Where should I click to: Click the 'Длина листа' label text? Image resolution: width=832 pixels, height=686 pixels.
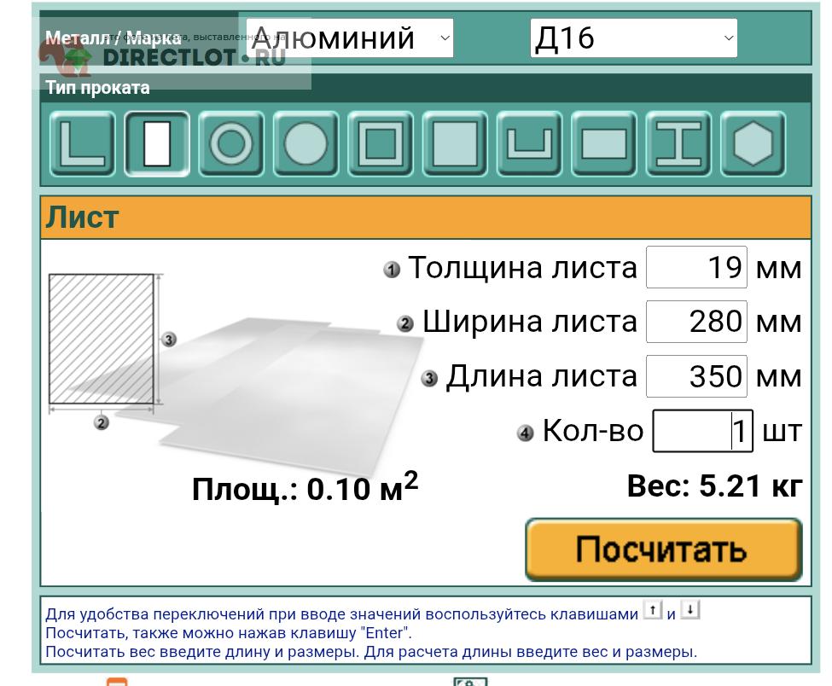(x=541, y=376)
